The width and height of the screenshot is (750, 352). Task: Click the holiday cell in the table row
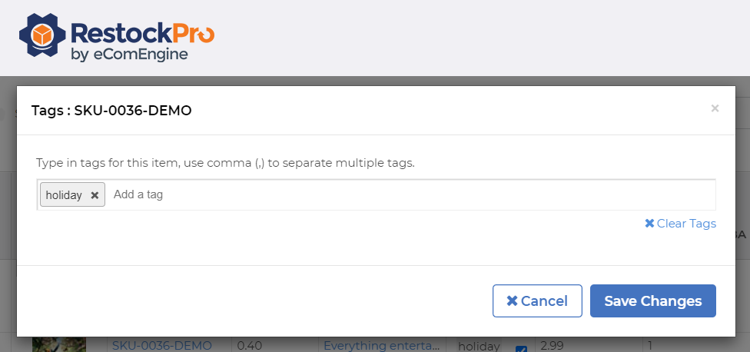pyautogui.click(x=479, y=347)
